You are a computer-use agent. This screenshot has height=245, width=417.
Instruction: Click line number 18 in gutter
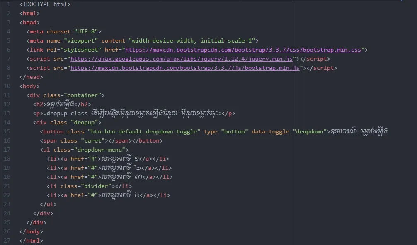tap(7, 159)
